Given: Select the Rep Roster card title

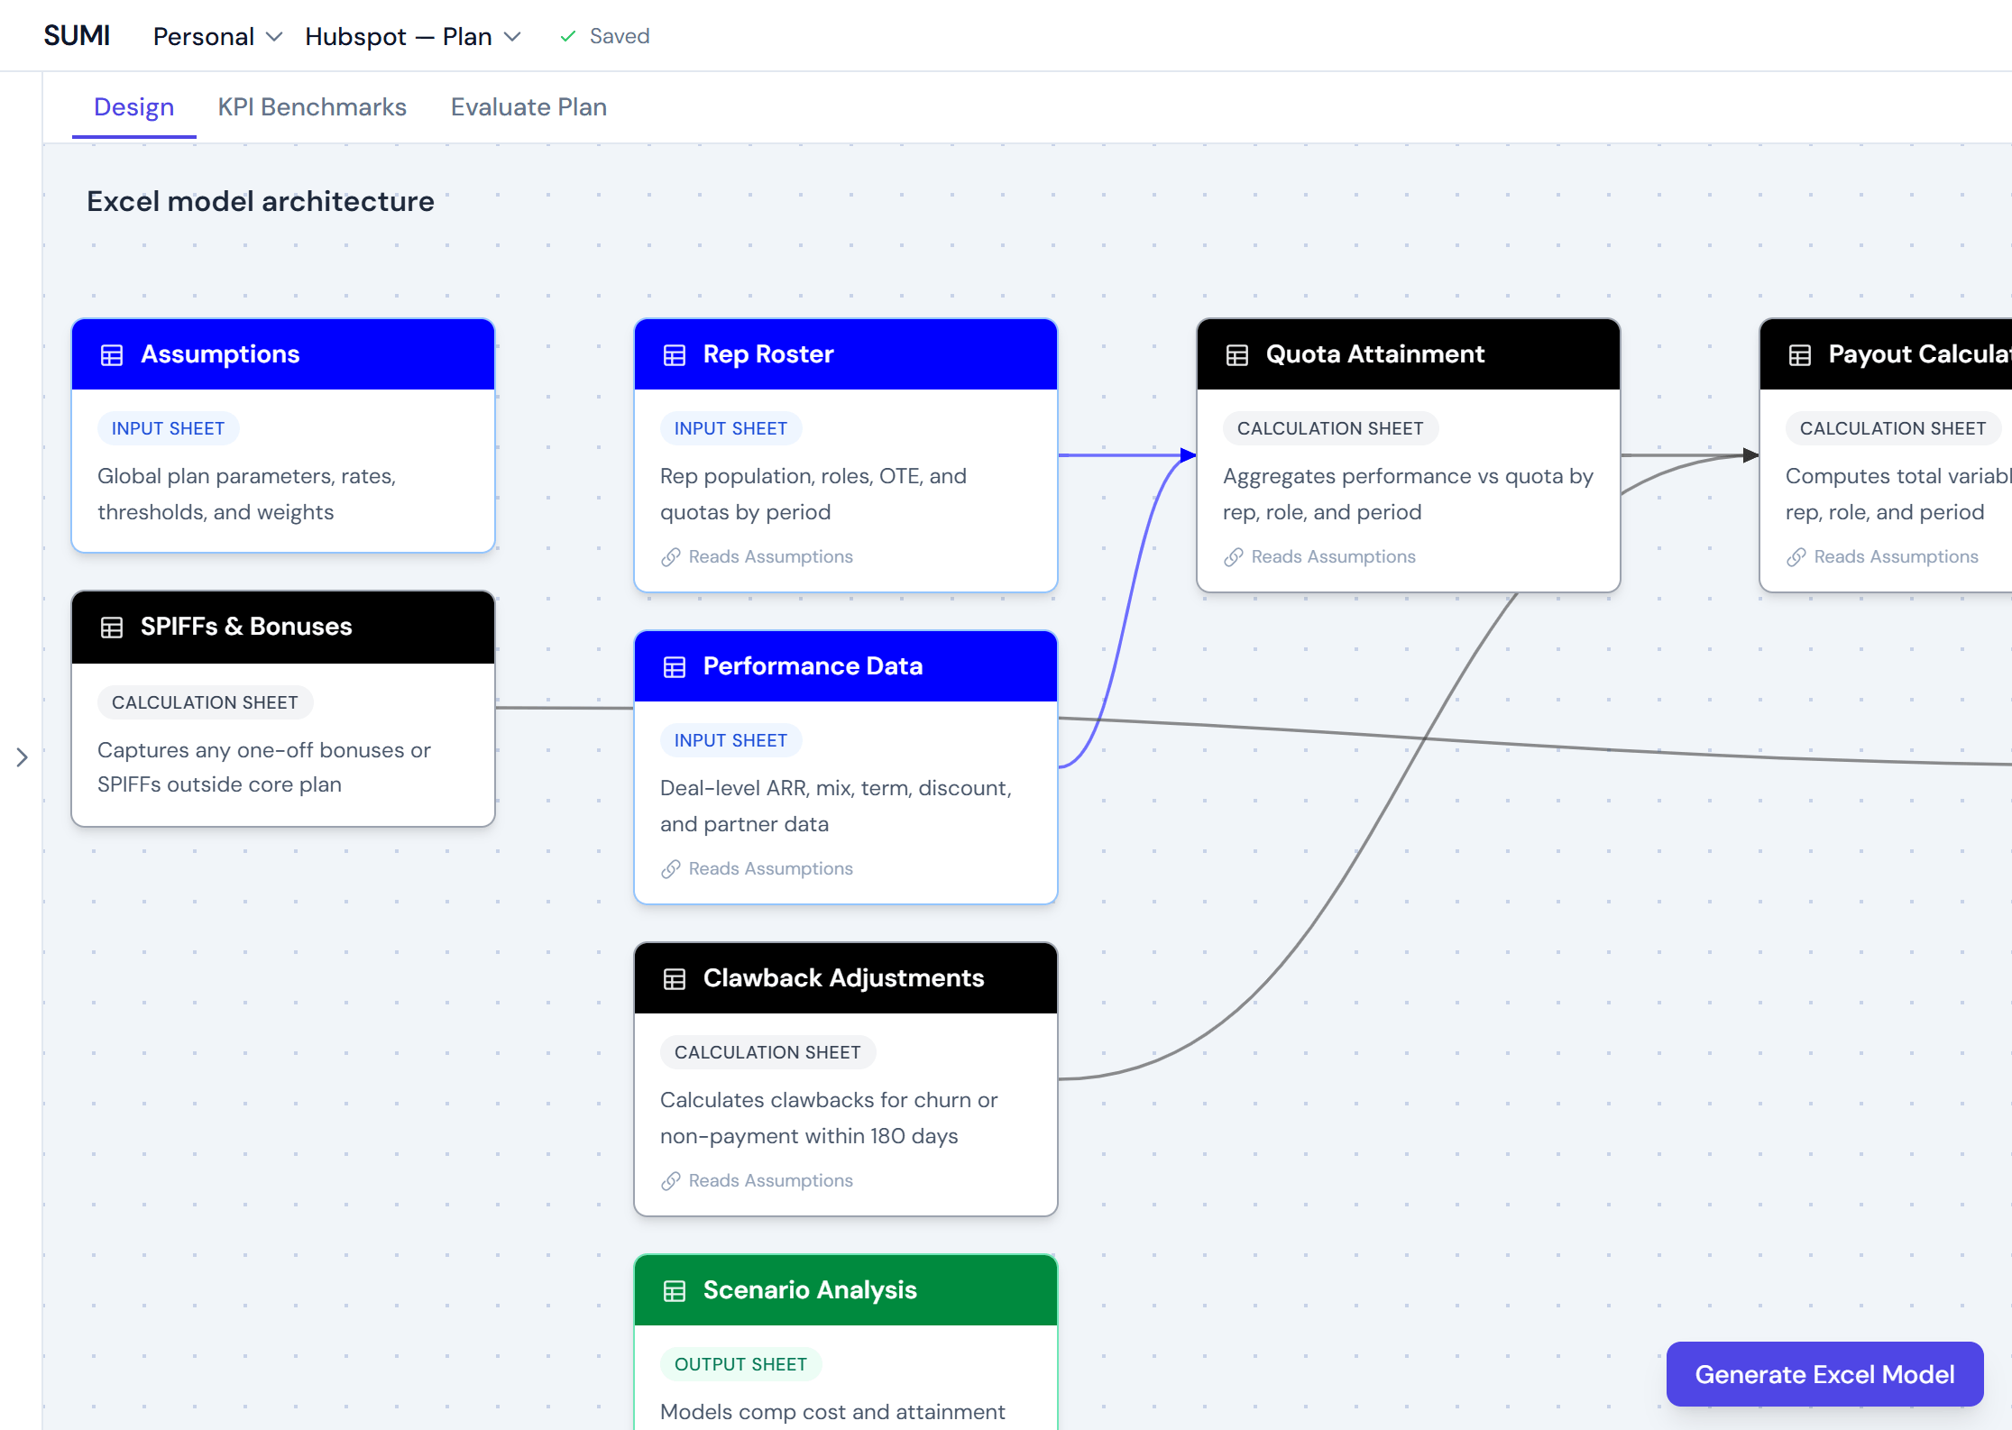Looking at the screenshot, I should pyautogui.click(x=768, y=354).
